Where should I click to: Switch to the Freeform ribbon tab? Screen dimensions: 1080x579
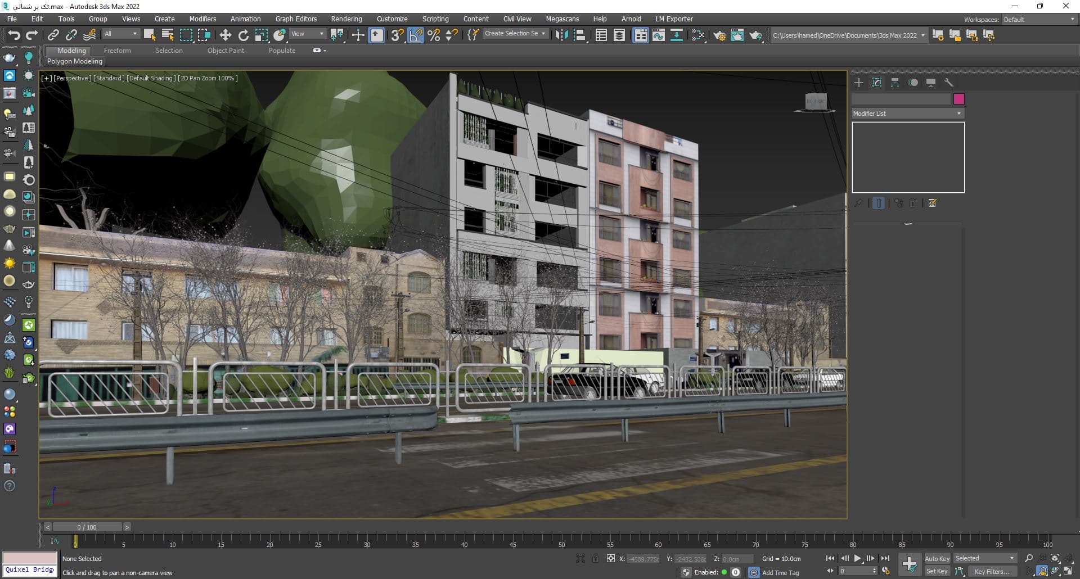pyautogui.click(x=117, y=51)
